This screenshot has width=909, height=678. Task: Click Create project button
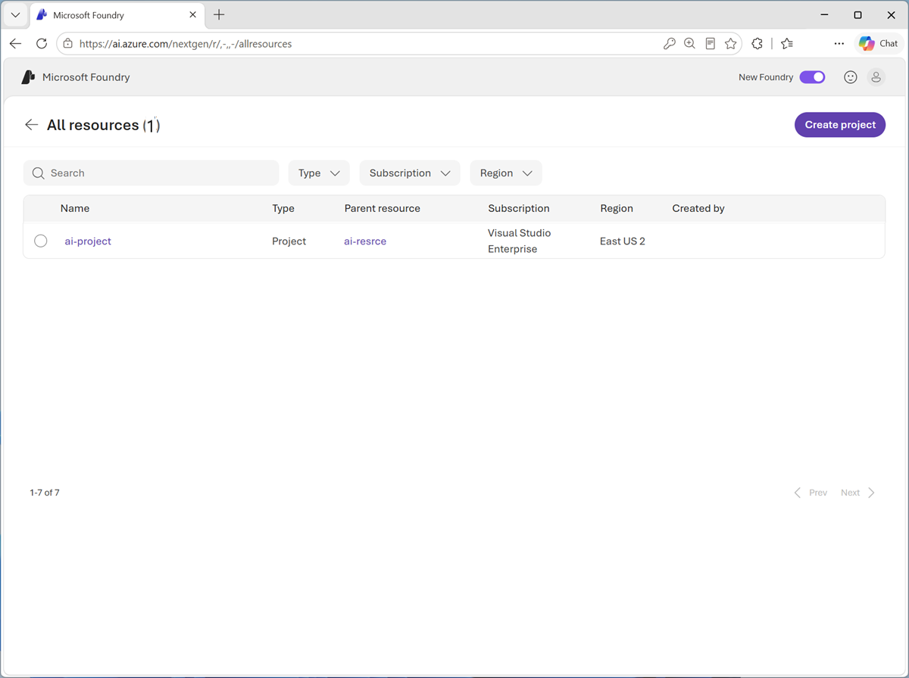point(840,125)
